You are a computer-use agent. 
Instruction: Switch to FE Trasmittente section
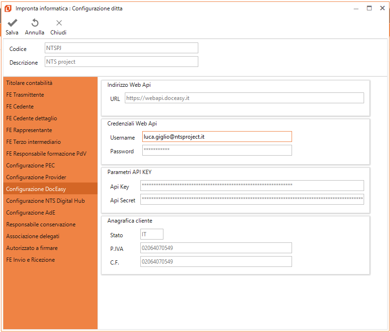click(x=25, y=95)
